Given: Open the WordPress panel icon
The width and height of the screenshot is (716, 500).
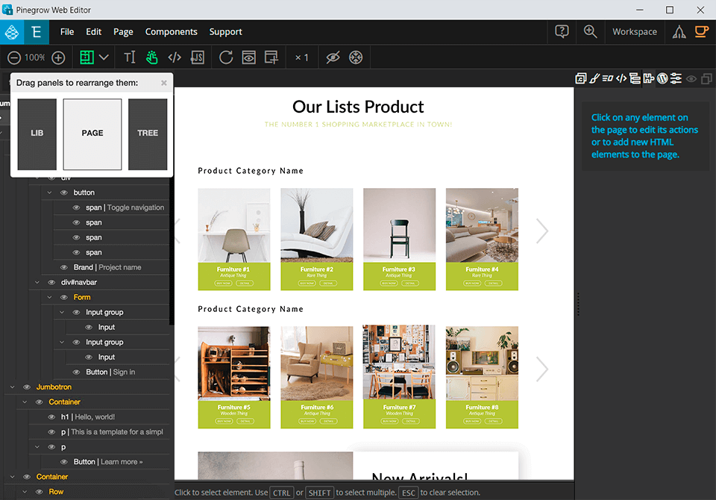Looking at the screenshot, I should 662,78.
